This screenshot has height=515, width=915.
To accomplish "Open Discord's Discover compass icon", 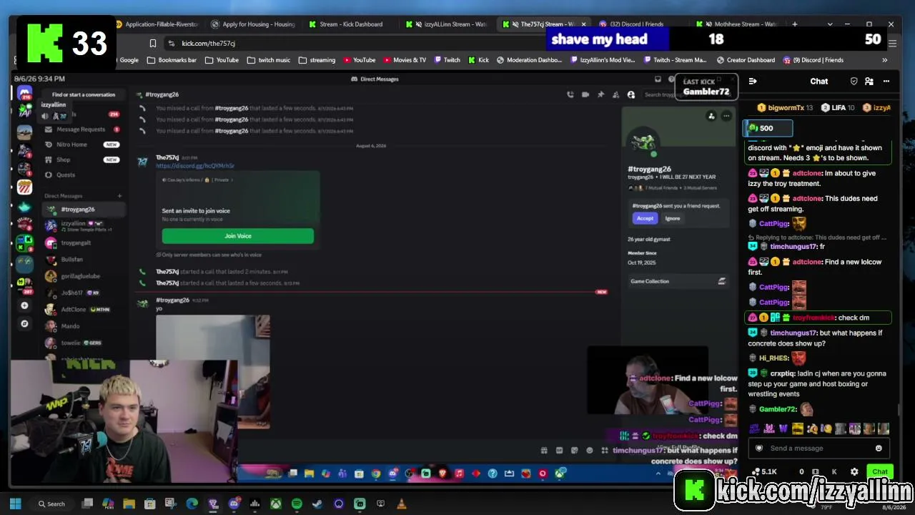I will pos(25,323).
